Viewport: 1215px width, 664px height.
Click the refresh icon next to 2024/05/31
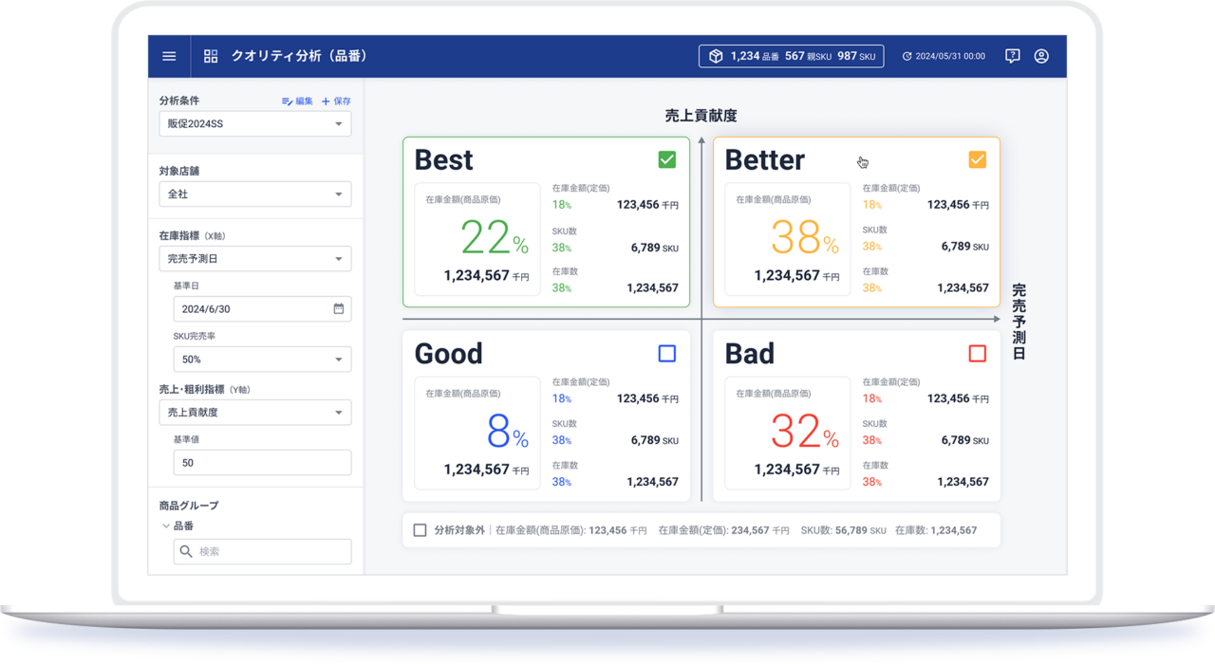(908, 55)
